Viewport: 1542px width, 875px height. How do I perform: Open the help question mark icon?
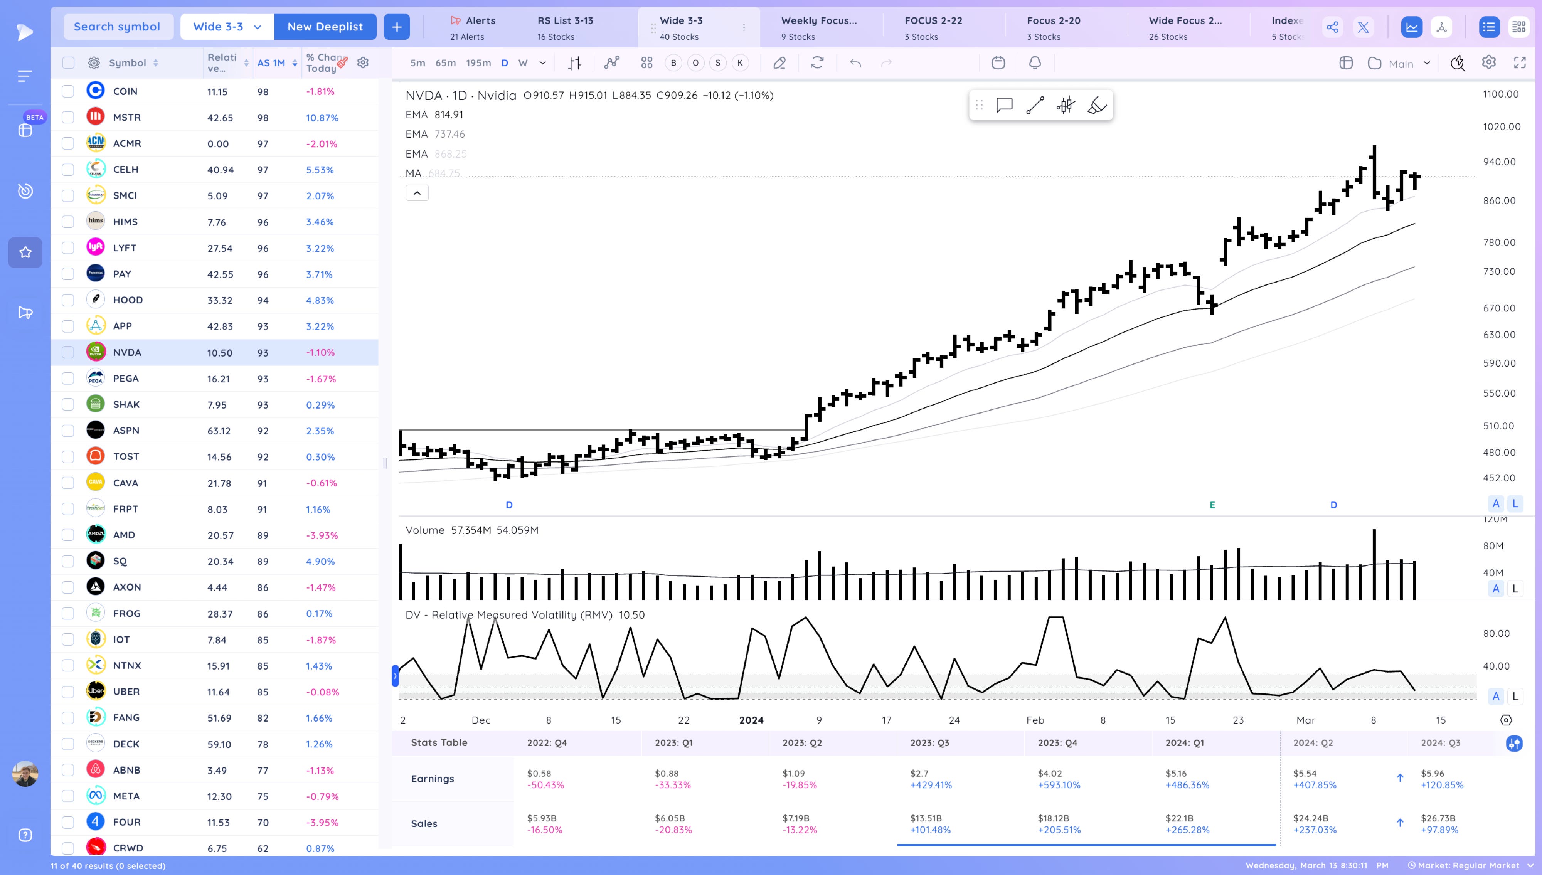(25, 835)
